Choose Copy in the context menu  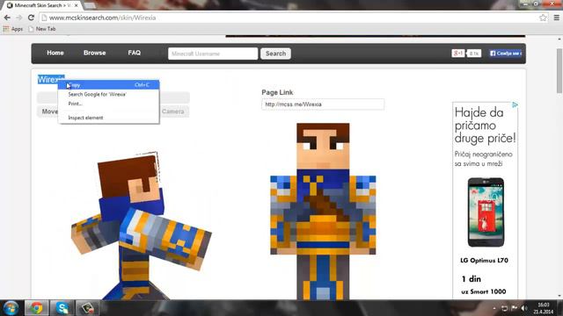(109, 85)
